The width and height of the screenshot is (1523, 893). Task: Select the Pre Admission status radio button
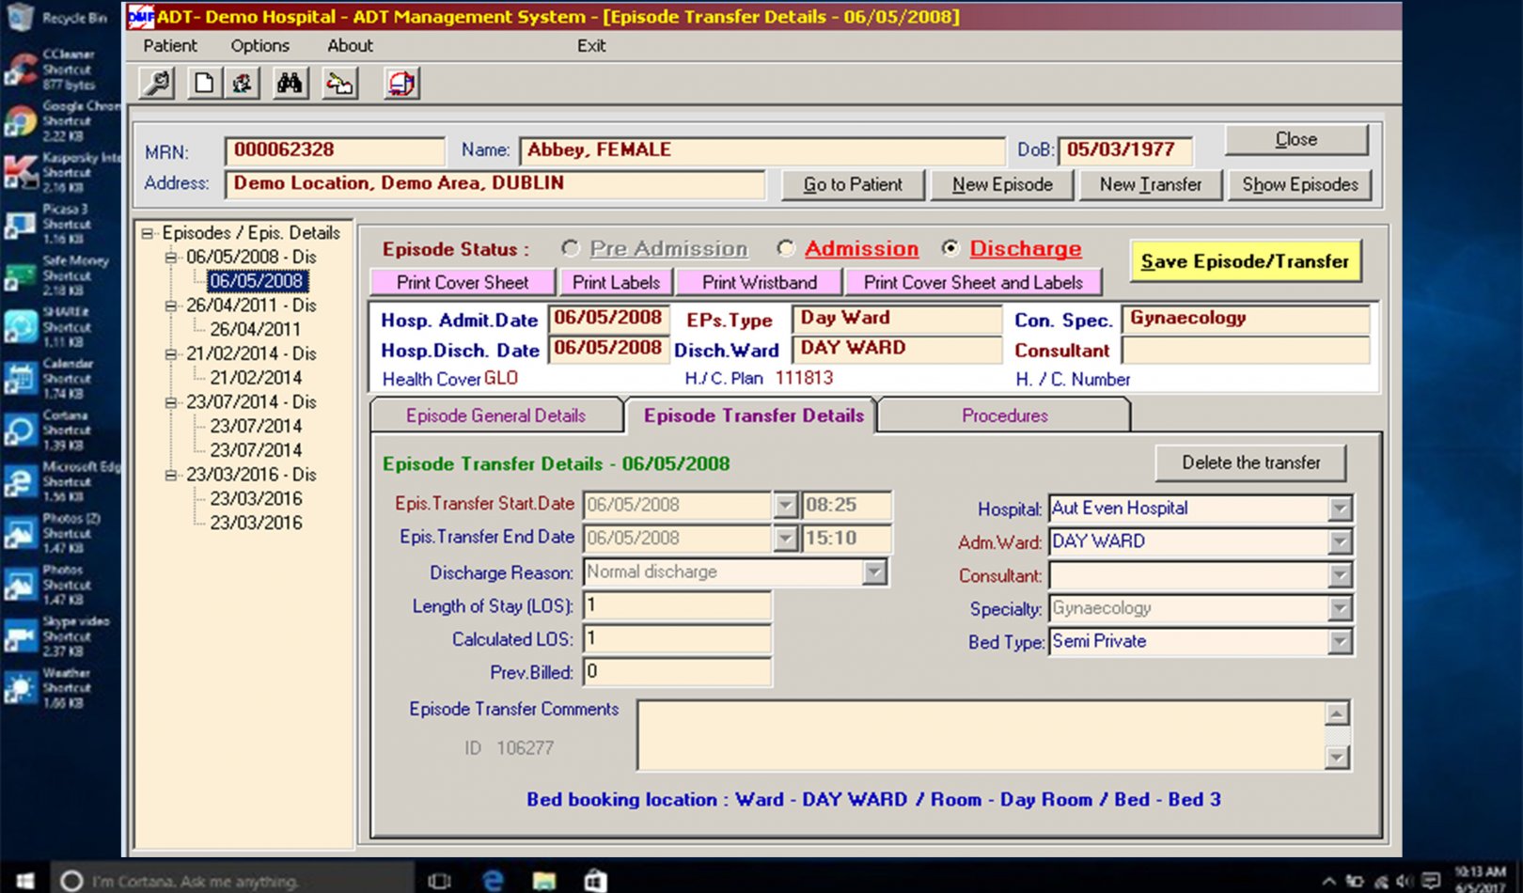(570, 248)
